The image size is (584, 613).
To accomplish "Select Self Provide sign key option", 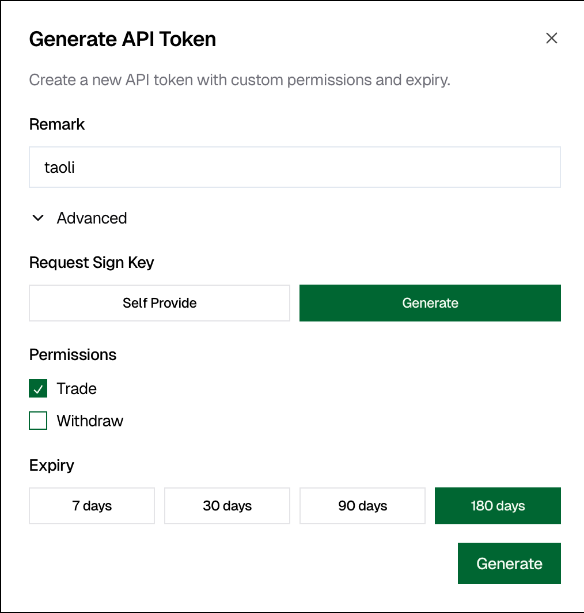I will [160, 303].
